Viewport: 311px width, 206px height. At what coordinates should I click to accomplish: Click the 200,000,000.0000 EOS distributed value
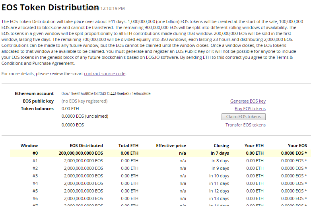point(80,153)
